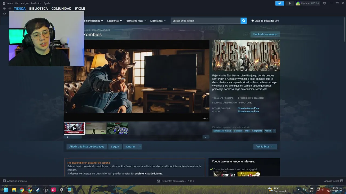This screenshot has height=194, width=346.
Task: Open the RyzLe account wallet dropdown
Action: (x=308, y=3)
